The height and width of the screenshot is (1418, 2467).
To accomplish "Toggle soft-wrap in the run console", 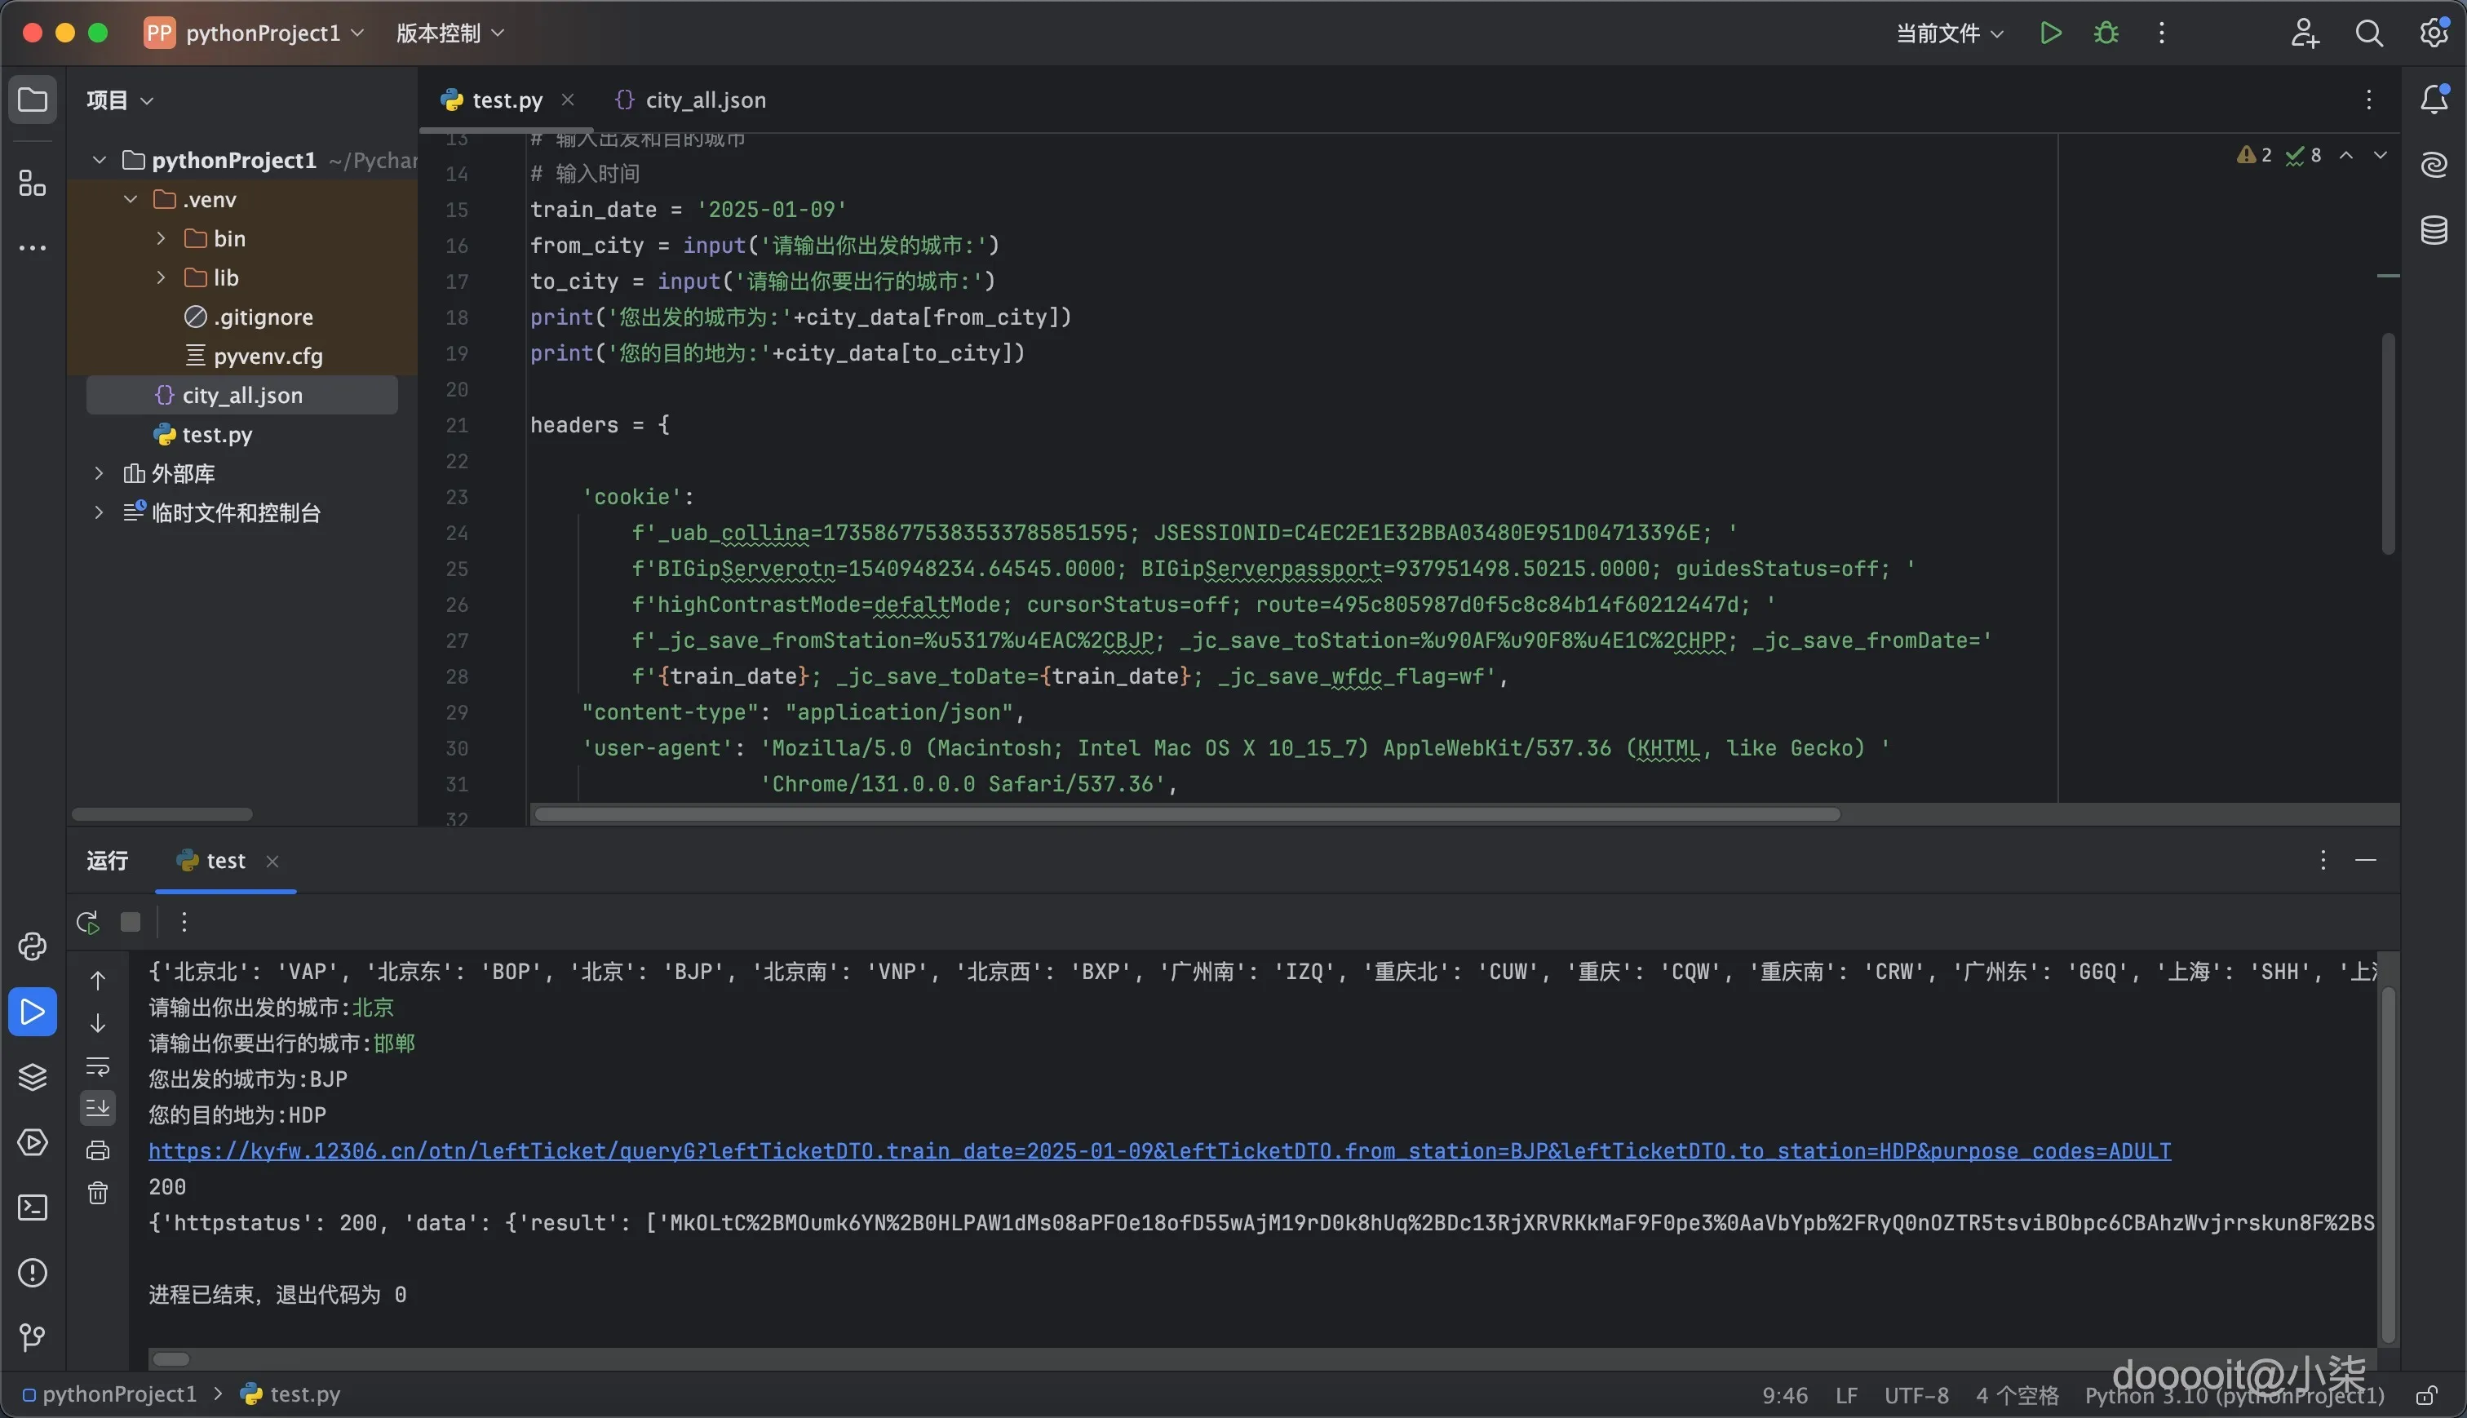I will pyautogui.click(x=99, y=1066).
